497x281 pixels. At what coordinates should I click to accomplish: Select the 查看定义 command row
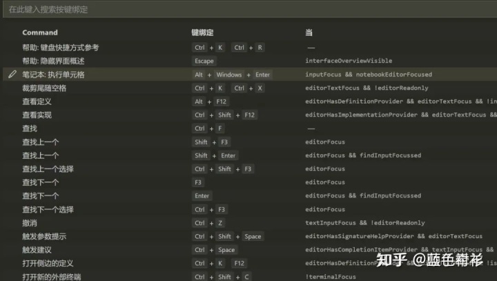[250, 101]
